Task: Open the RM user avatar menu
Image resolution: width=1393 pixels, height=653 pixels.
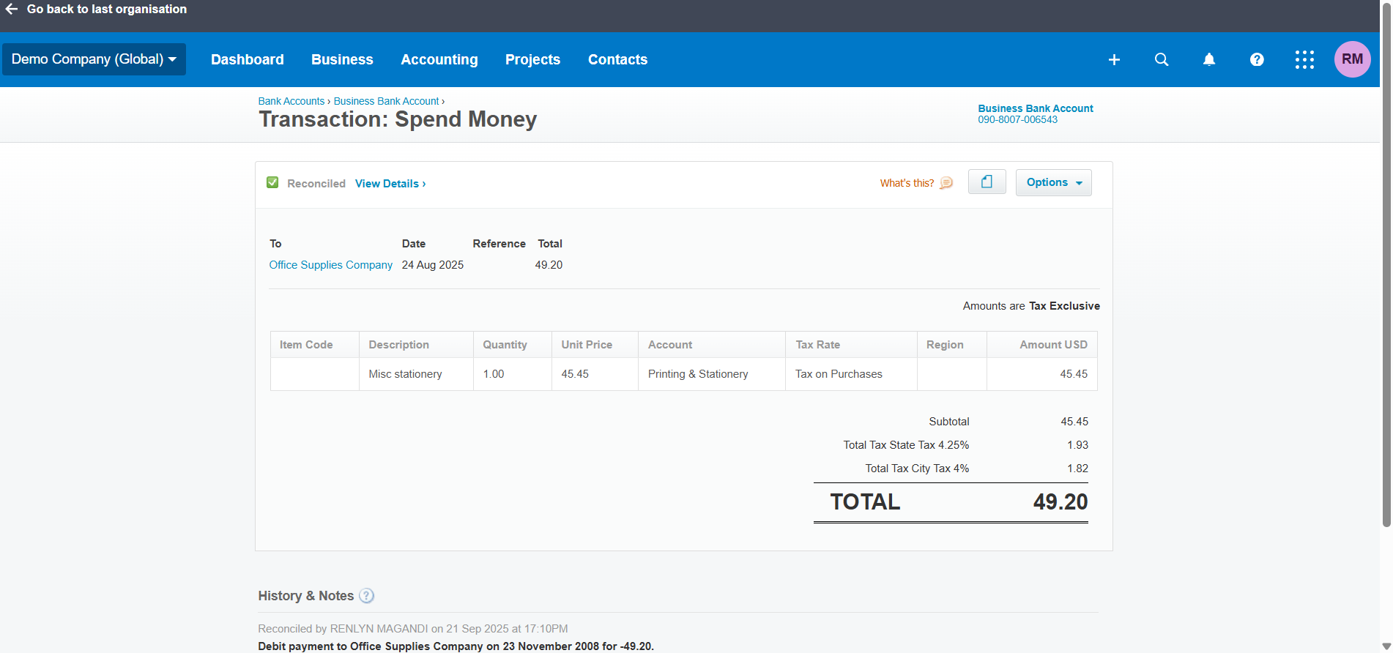Action: 1352,59
